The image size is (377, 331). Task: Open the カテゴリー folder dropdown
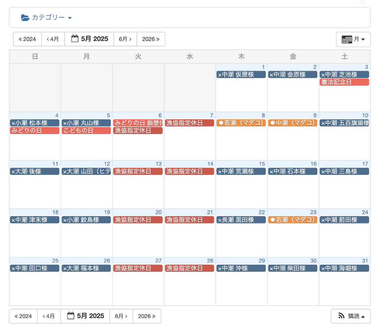(46, 18)
